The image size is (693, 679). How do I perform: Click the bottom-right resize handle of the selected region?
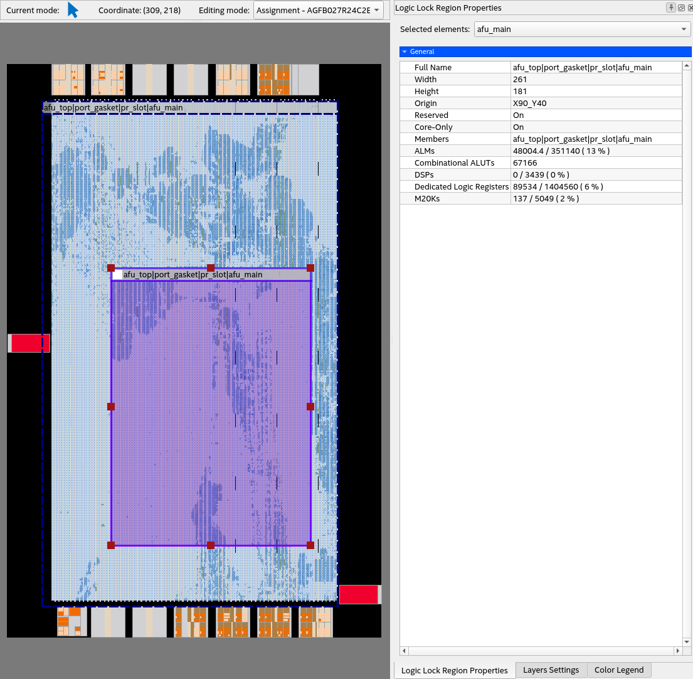310,545
